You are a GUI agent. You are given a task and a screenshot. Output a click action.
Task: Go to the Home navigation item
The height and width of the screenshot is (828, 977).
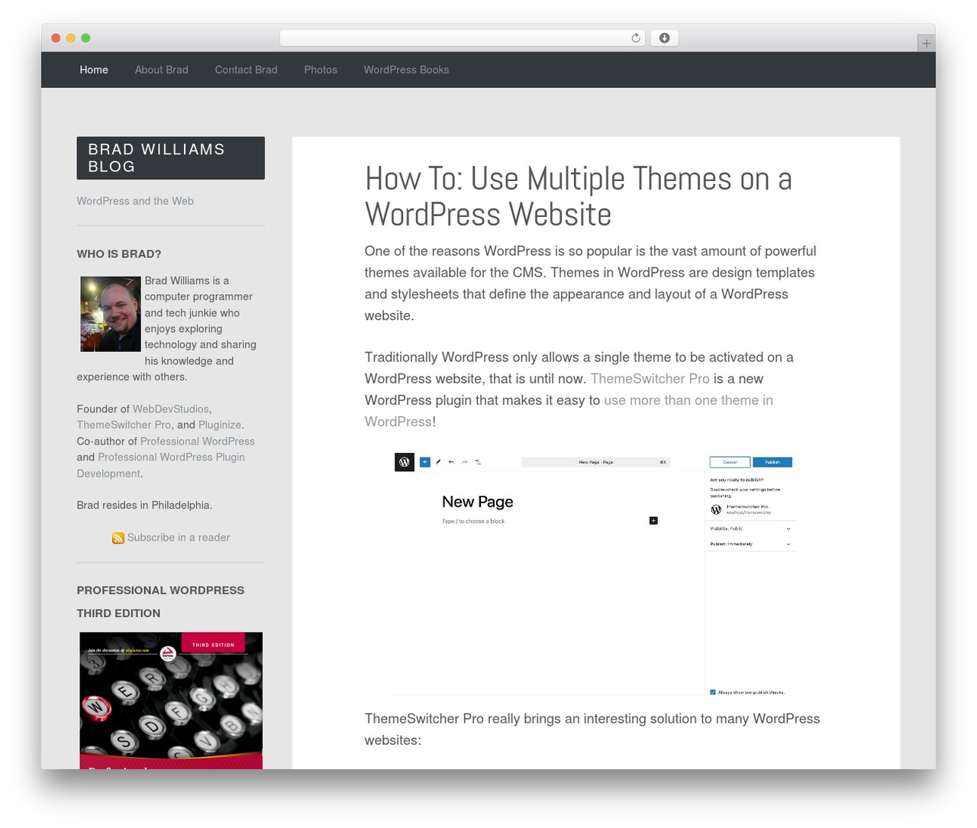94,70
